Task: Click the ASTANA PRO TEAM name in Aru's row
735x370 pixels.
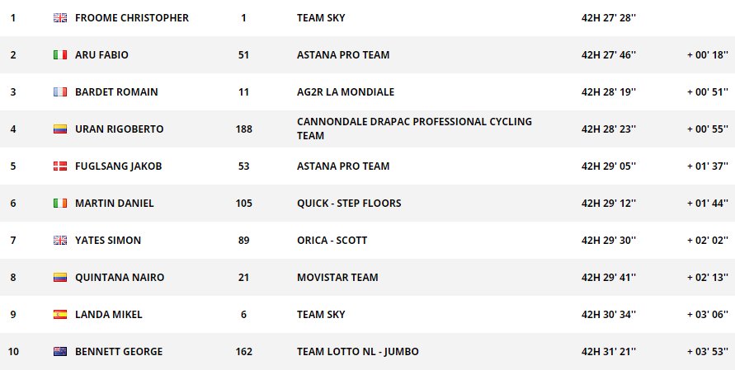Action: [x=343, y=55]
